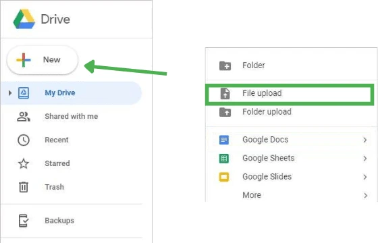Screen dimensions: 378x243
Task: Click the Google Docs icon
Action: [x=224, y=140]
